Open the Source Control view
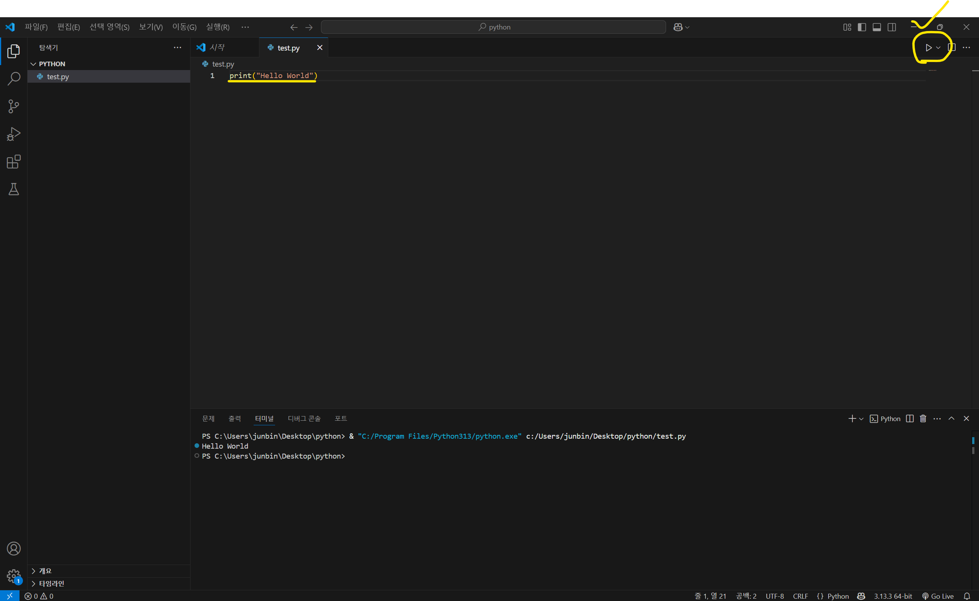979x601 pixels. pyautogui.click(x=13, y=106)
